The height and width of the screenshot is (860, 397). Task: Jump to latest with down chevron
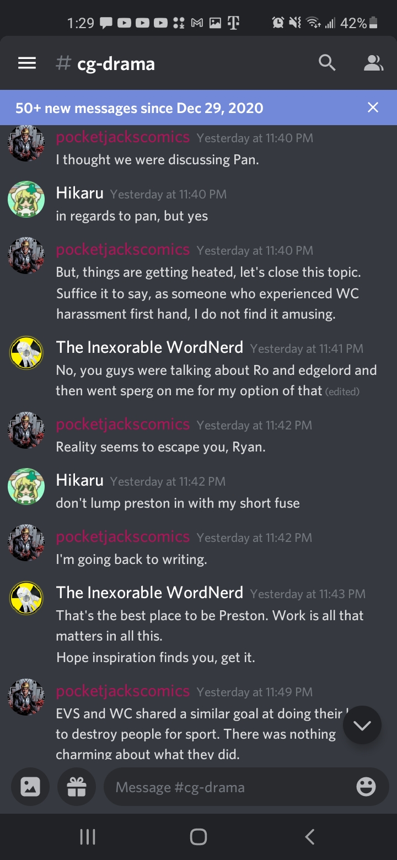362,725
